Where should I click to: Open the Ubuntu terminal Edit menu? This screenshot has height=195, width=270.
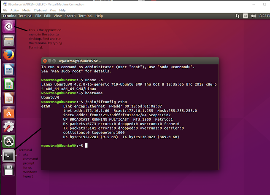[47, 16]
